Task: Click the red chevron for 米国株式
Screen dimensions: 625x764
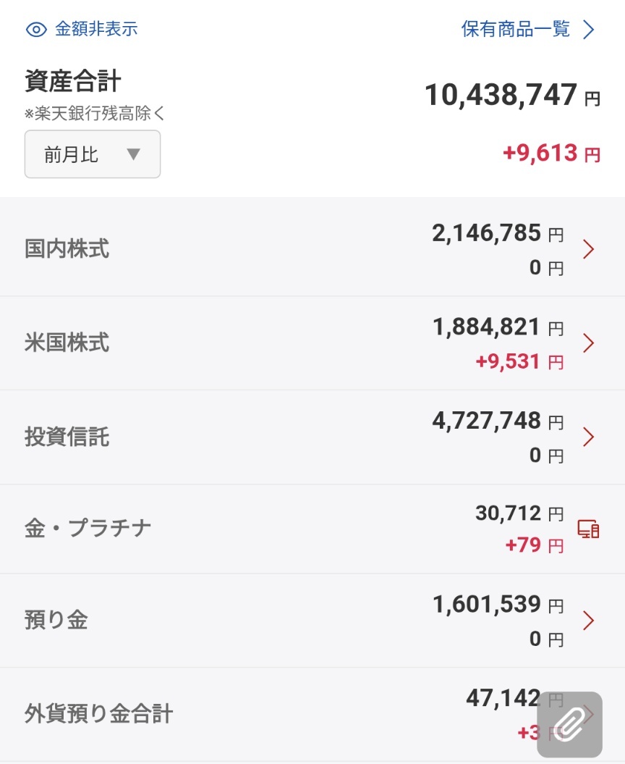Action: tap(589, 343)
